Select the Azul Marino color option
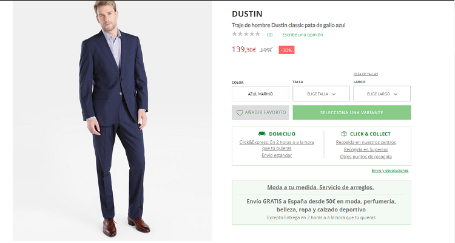This screenshot has height=243, width=455. pyautogui.click(x=260, y=94)
